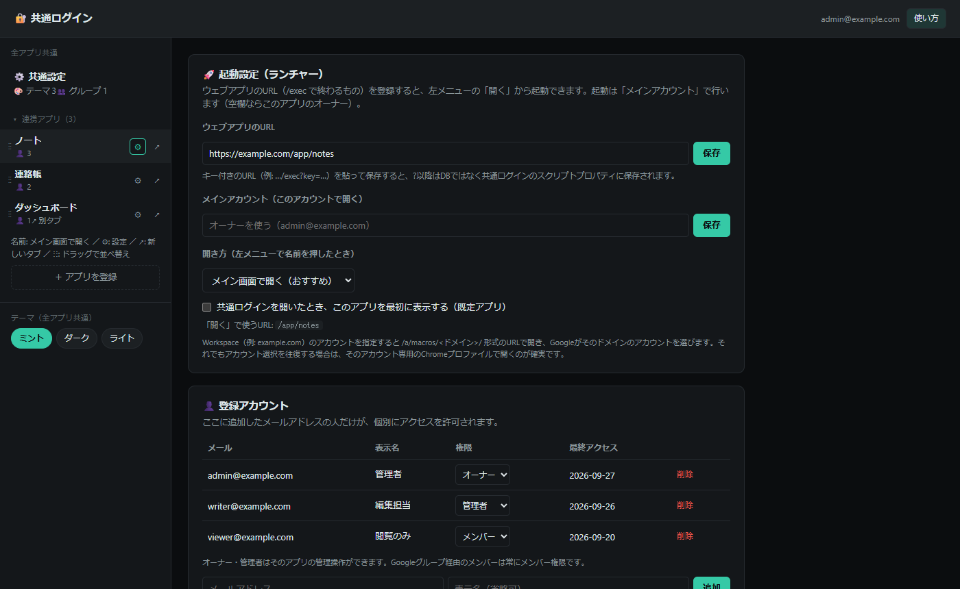Delete the admin@example.com account row
960x589 pixels.
685,475
